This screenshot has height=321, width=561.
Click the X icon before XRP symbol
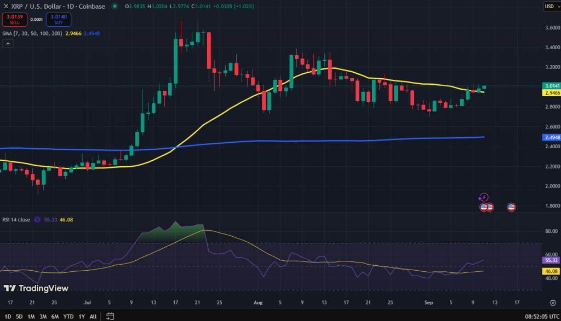[x=5, y=7]
